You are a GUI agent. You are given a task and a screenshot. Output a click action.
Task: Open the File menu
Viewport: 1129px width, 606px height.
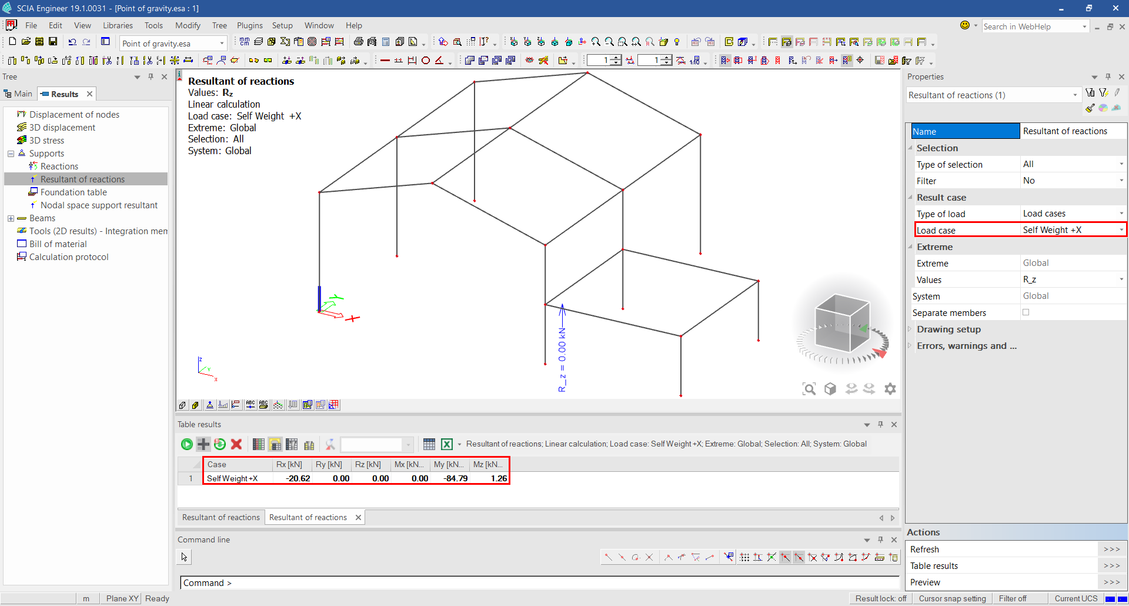tap(31, 25)
